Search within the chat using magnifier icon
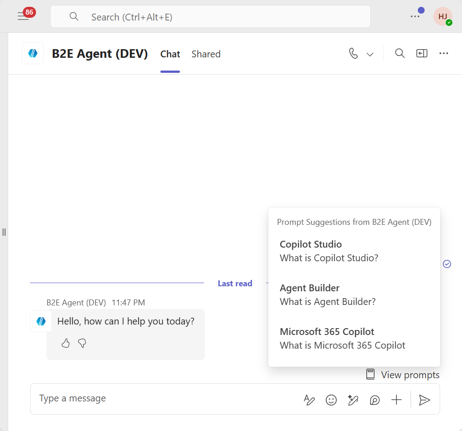 [400, 54]
